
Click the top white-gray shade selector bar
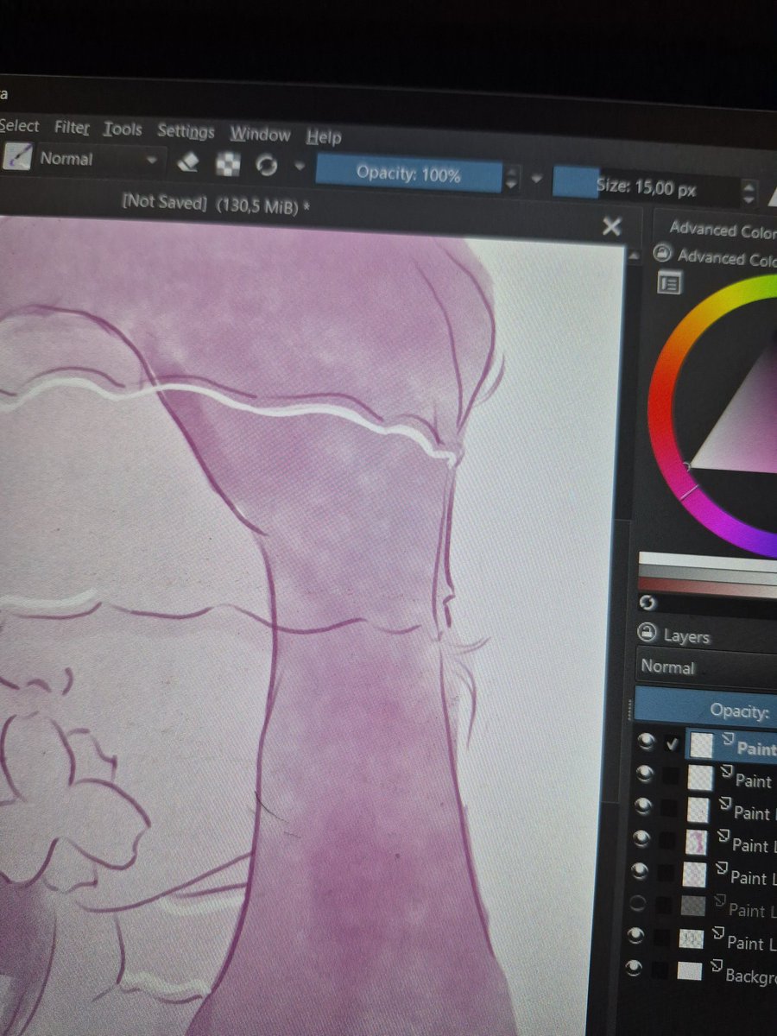tap(708, 563)
